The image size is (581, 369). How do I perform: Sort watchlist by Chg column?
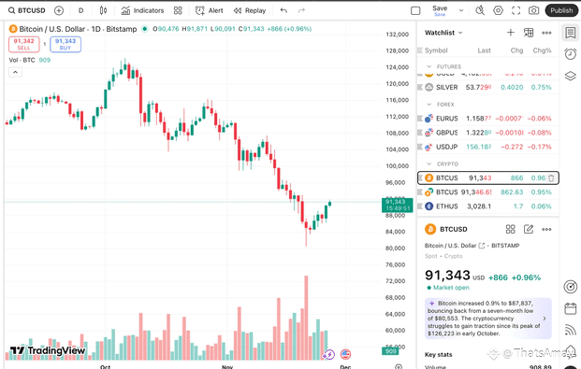point(516,50)
